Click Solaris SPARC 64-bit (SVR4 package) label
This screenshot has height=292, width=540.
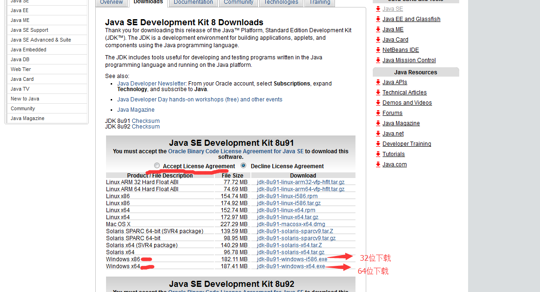[x=155, y=231]
